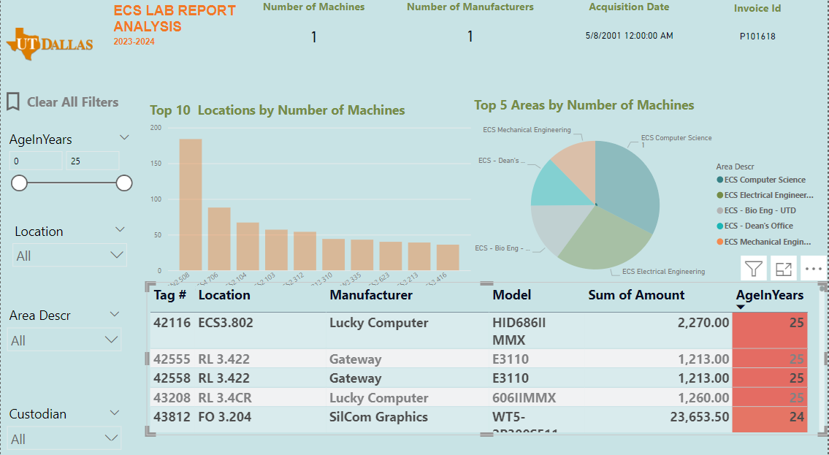This screenshot has width=829, height=455.
Task: Sort table by AgeInYears column header
Action: coord(770,295)
